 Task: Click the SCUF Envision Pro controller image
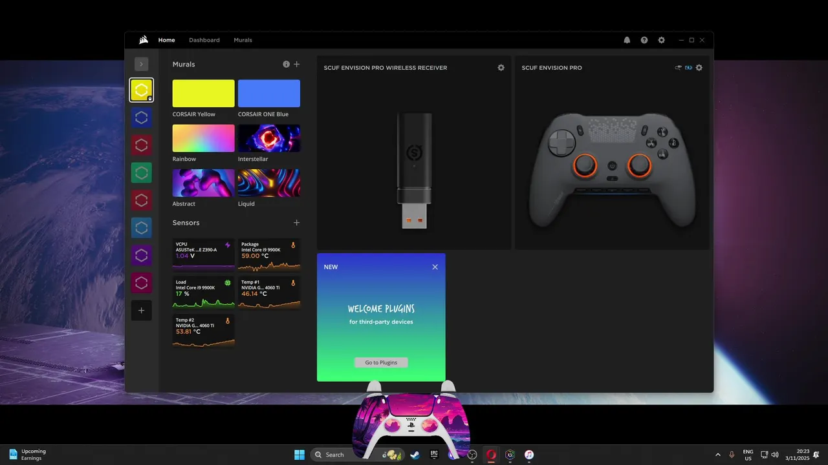[x=612, y=170]
